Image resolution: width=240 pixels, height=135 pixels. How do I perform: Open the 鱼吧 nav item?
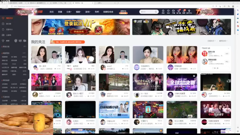tap(97, 12)
